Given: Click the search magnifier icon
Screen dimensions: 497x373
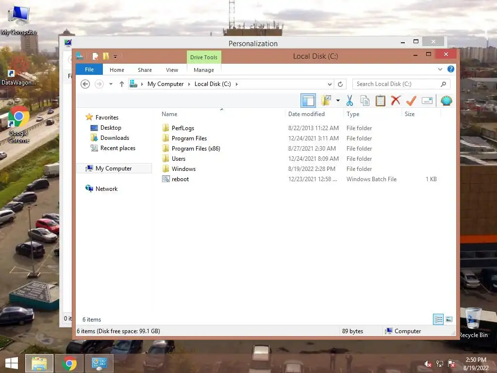Looking at the screenshot, I should tap(444, 84).
